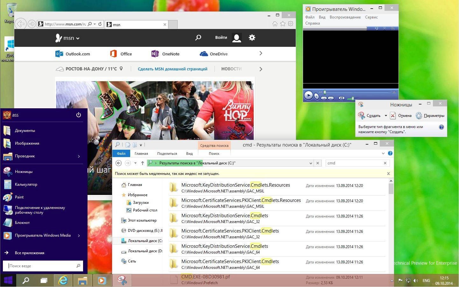The height and width of the screenshot is (287, 459).
Task: Open Explorer quick access toolbar dropdown
Action: pos(141,145)
